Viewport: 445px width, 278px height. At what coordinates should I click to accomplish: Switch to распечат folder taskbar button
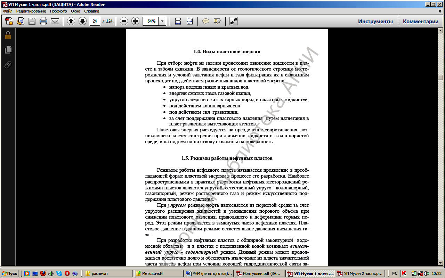coord(108,273)
